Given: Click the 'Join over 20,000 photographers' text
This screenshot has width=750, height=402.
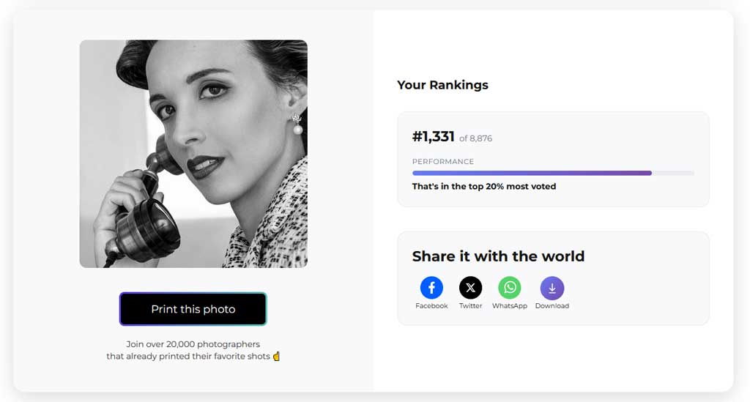Looking at the screenshot, I should tap(193, 344).
